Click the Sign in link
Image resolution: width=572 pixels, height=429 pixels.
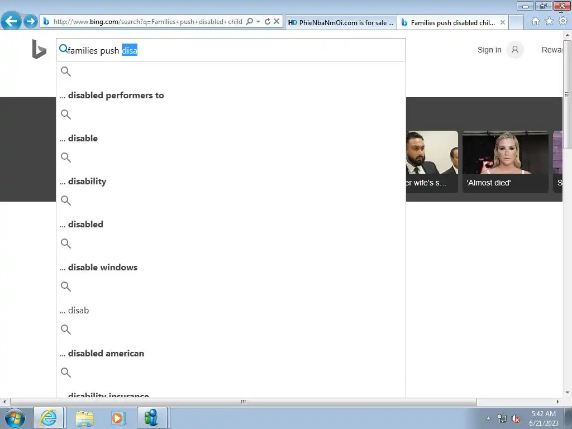click(489, 50)
